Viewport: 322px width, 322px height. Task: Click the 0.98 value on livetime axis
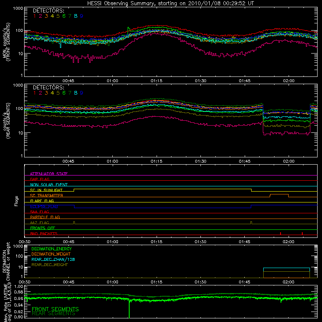[19, 292]
